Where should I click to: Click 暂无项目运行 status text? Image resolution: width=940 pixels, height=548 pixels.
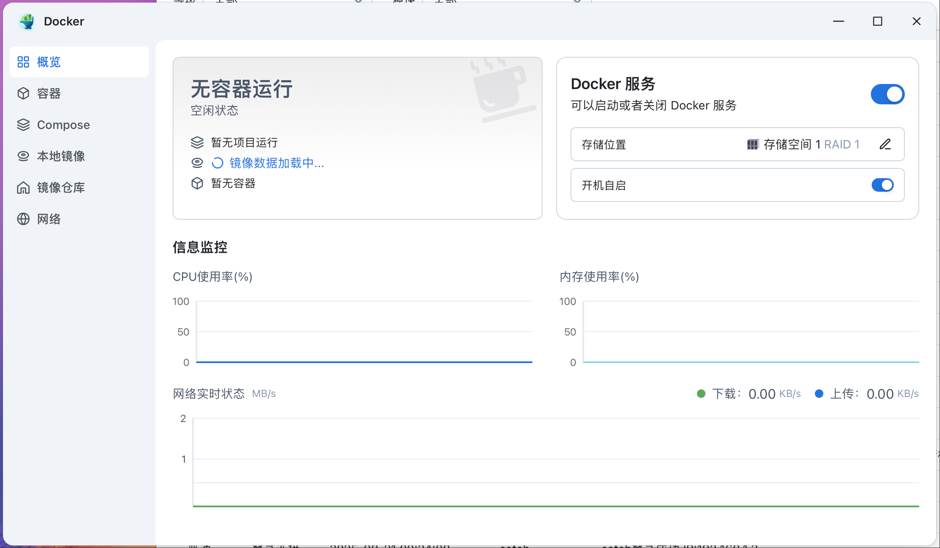click(244, 143)
